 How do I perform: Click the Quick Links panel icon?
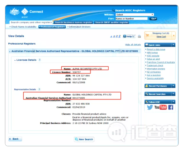147,45
